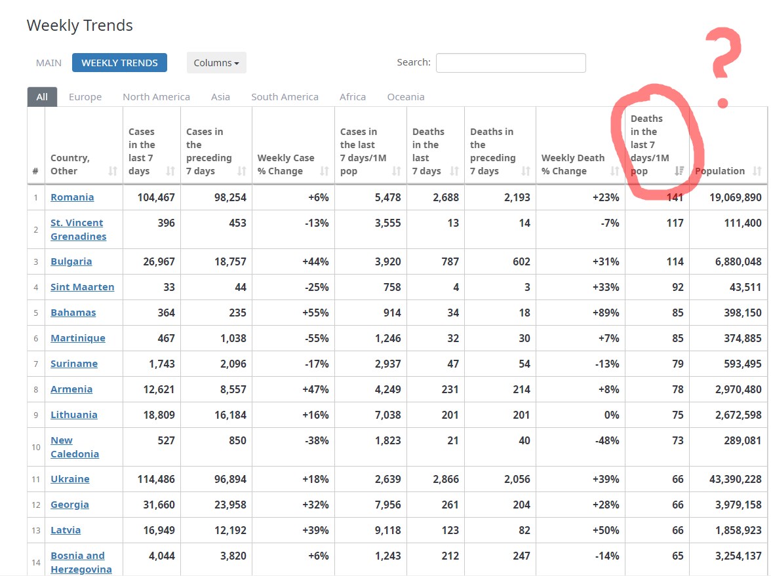
Task: Show North America countries tab
Action: [x=156, y=97]
